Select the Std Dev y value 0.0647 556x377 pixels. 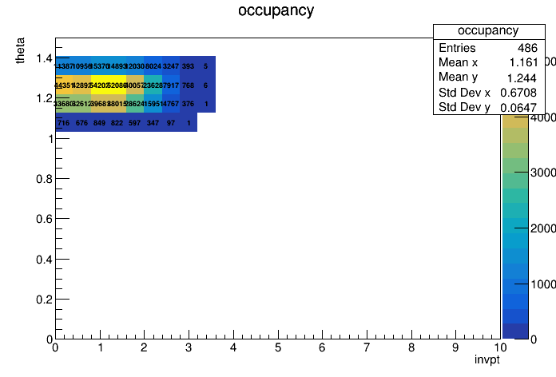[518, 108]
